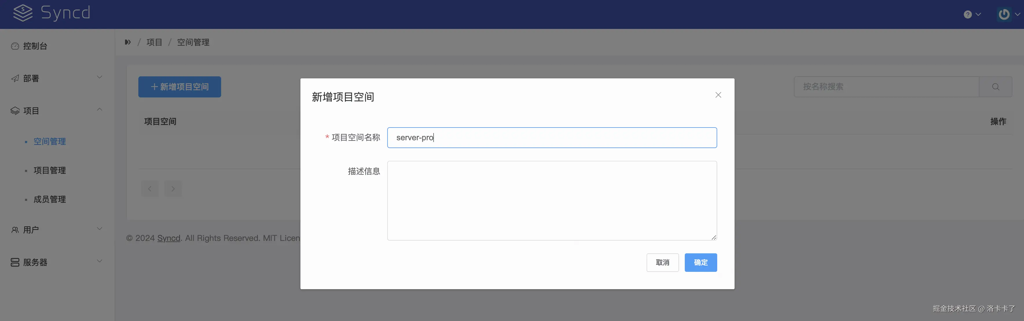Close the 新增项目空间 dialog
This screenshot has height=321, width=1024.
point(718,95)
